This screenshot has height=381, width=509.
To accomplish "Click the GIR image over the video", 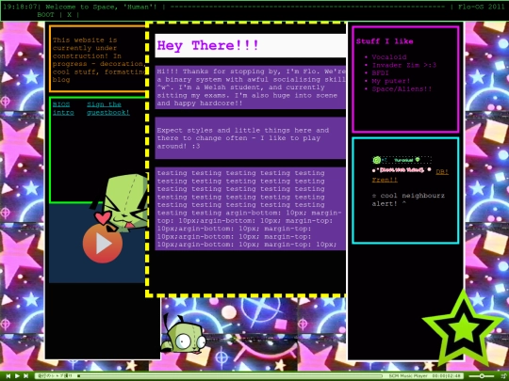I will (121, 203).
